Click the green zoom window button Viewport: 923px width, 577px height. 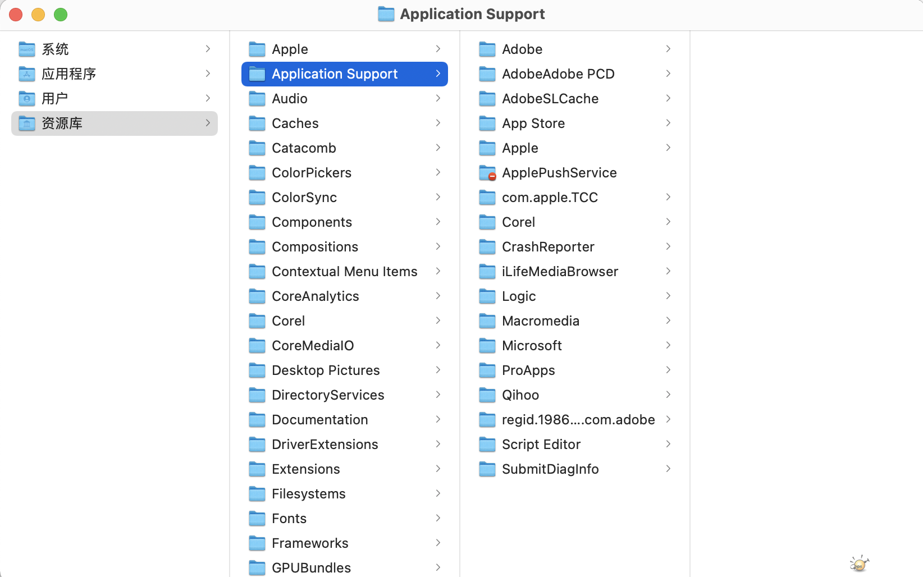point(61,15)
